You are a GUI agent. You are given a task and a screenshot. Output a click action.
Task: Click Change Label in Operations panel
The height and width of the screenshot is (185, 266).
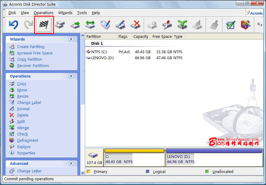pyautogui.click(x=29, y=103)
